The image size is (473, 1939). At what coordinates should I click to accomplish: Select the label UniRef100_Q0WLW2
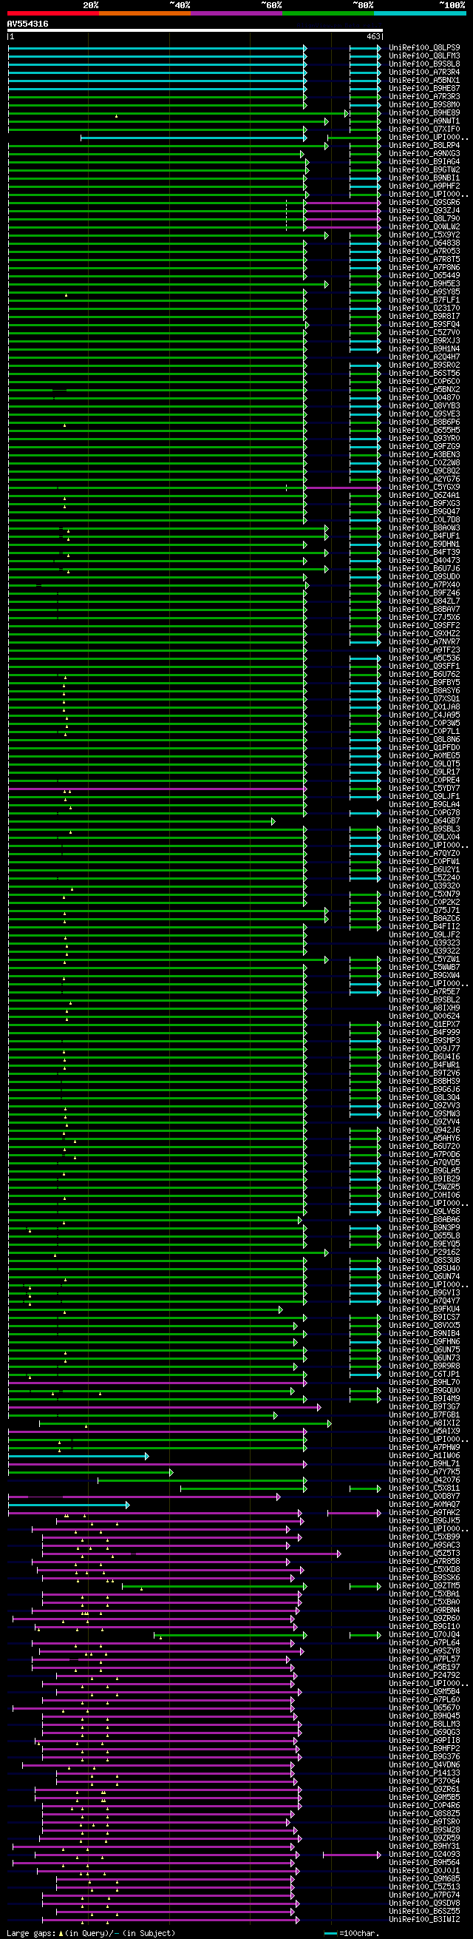(424, 227)
